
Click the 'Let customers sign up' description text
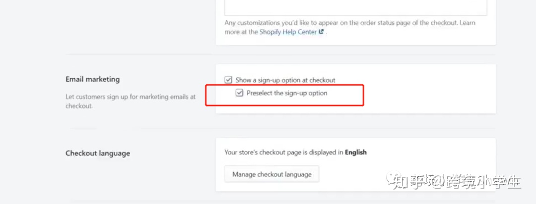[131, 102]
